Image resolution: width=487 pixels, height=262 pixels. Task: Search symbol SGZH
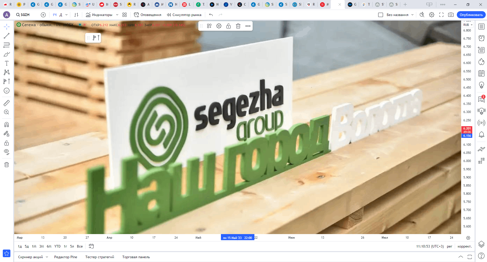coord(23,15)
